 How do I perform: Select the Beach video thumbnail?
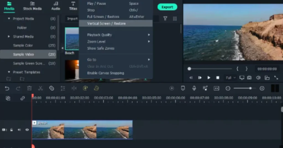(72, 39)
